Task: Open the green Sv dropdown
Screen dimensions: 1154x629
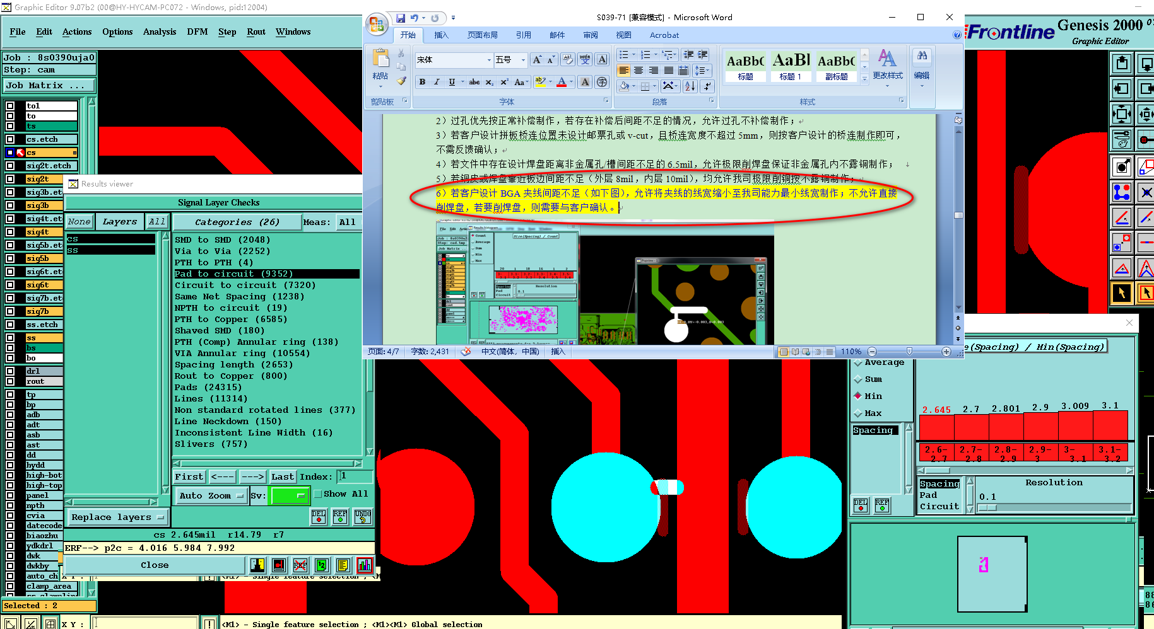Action: click(x=289, y=495)
